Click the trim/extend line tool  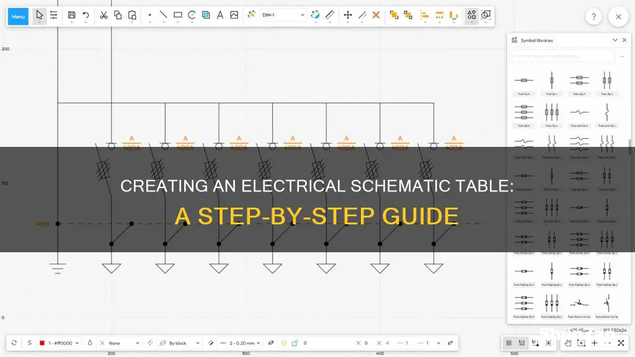click(x=362, y=15)
